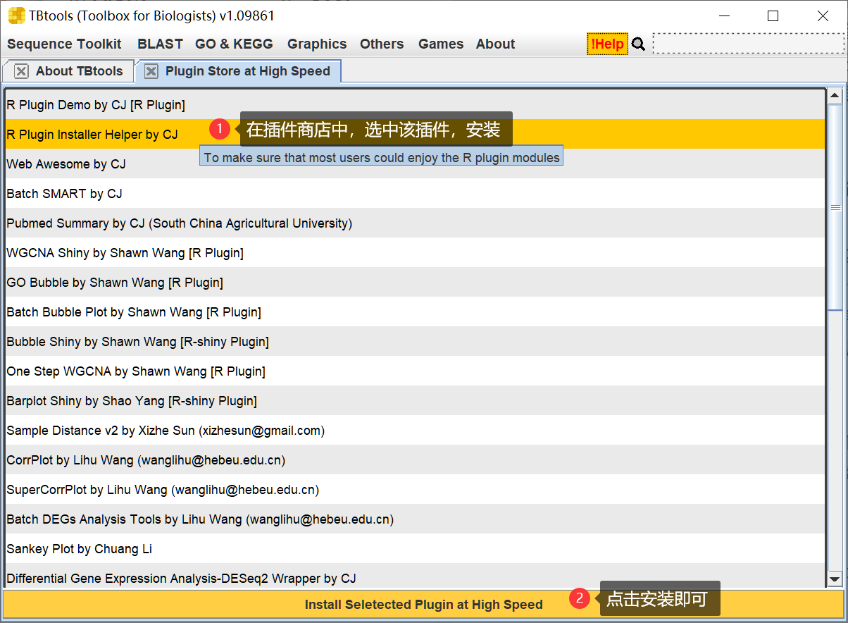Image resolution: width=848 pixels, height=623 pixels.
Task: Close the Plugin Store at High Speed tab
Action: point(151,71)
